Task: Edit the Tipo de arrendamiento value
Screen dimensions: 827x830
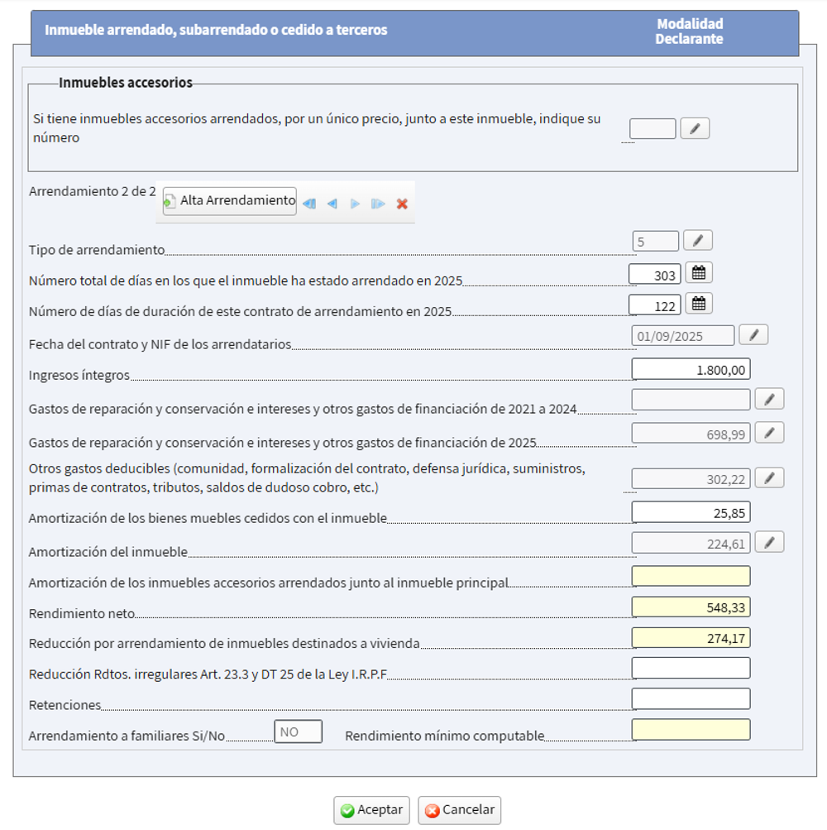Action: click(697, 240)
